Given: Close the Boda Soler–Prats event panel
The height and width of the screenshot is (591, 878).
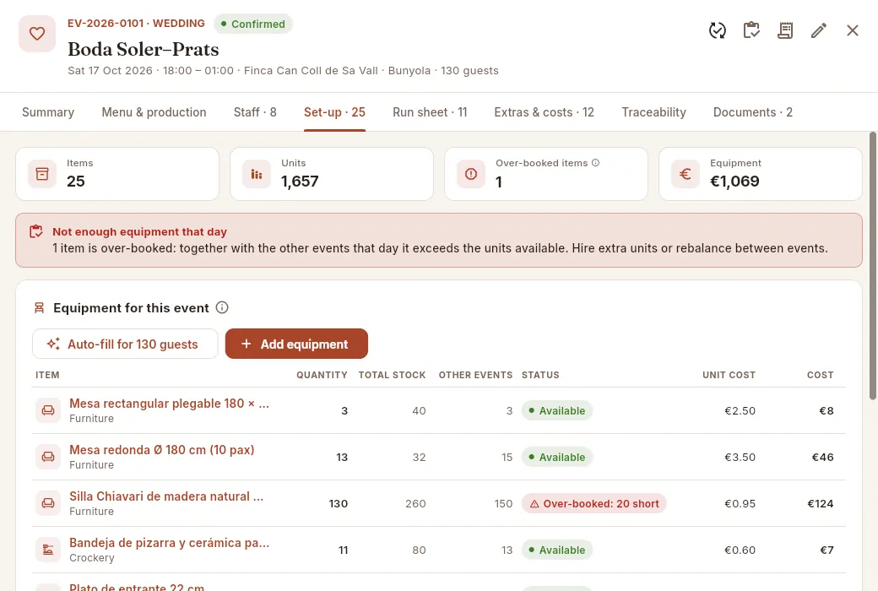Looking at the screenshot, I should click(852, 30).
